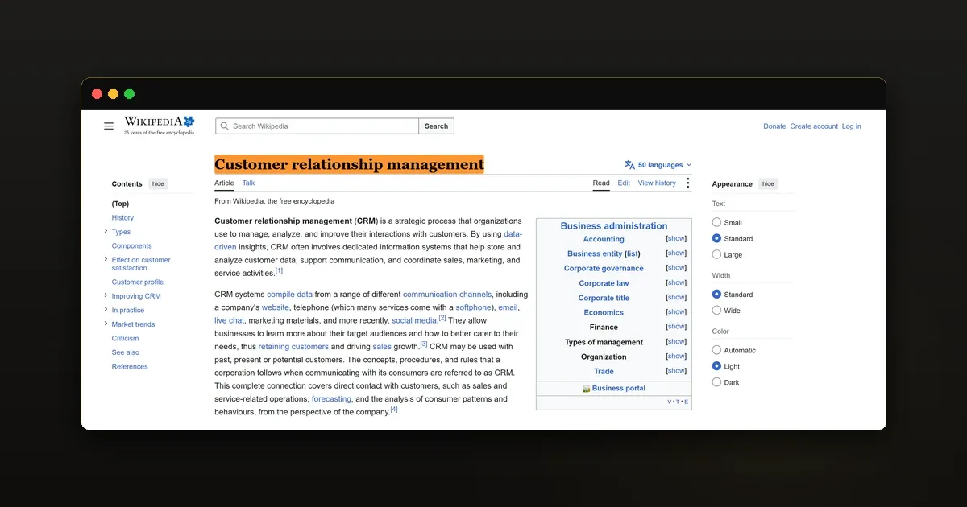This screenshot has width=967, height=507.
Task: Click into the Search Wikipedia field
Action: pyautogui.click(x=317, y=126)
